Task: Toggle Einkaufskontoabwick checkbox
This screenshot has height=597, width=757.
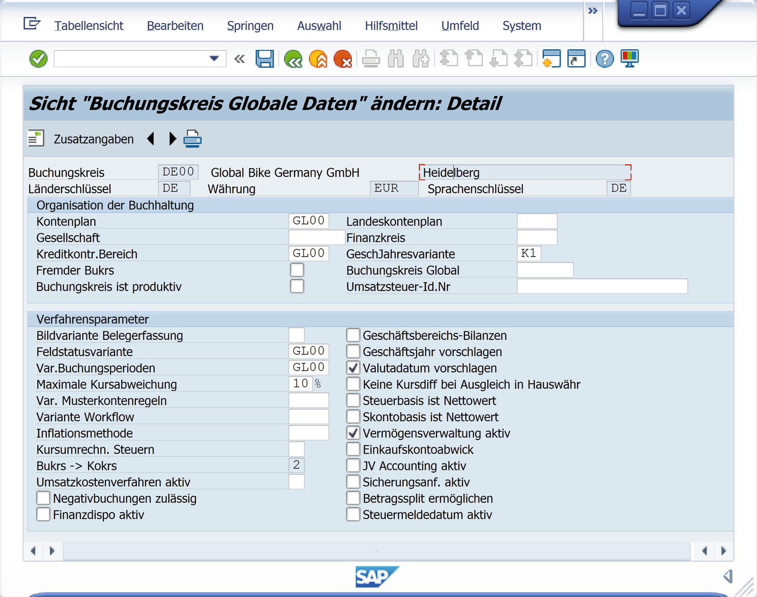Action: (x=353, y=449)
